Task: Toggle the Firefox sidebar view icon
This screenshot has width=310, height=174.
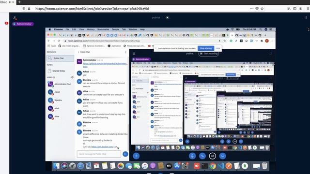Action: pyautogui.click(x=294, y=9)
